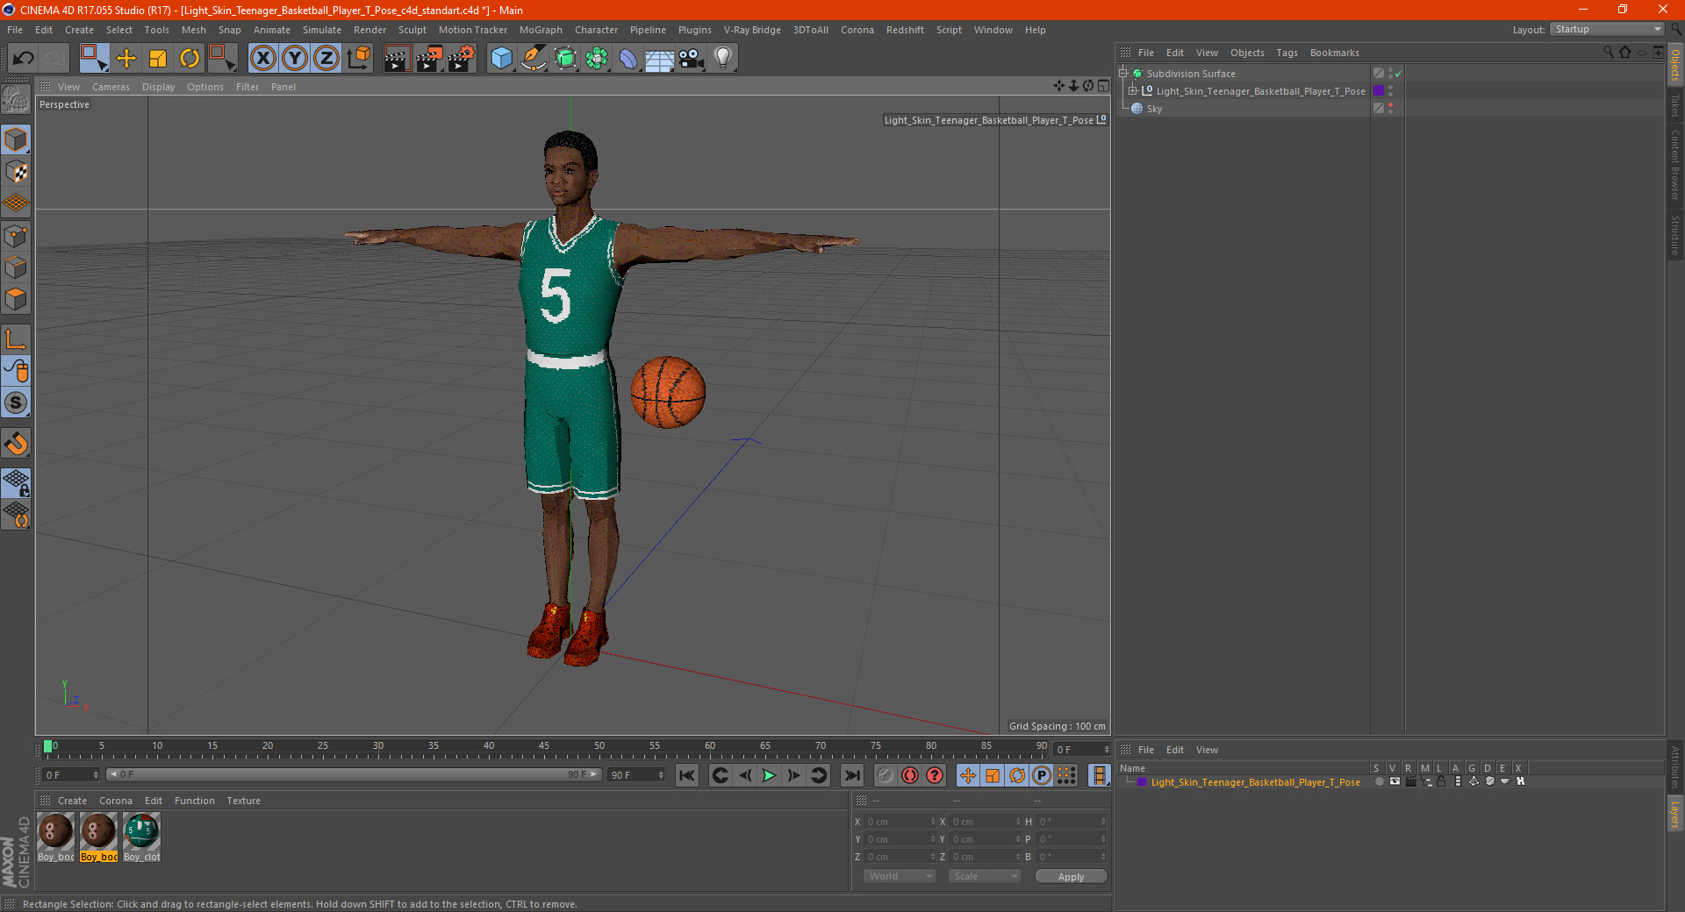1685x912 pixels.
Task: Add a Camera object
Action: point(692,59)
